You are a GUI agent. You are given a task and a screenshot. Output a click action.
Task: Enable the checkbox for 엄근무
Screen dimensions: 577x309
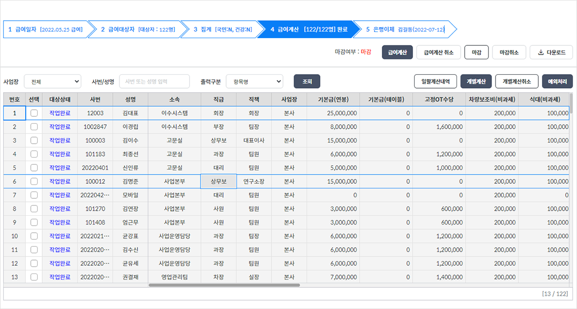(34, 222)
